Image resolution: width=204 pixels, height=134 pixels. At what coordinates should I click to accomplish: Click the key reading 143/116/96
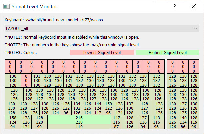click(157, 122)
